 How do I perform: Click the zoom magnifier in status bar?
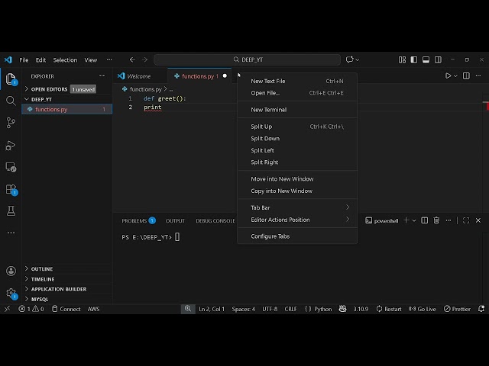point(188,309)
